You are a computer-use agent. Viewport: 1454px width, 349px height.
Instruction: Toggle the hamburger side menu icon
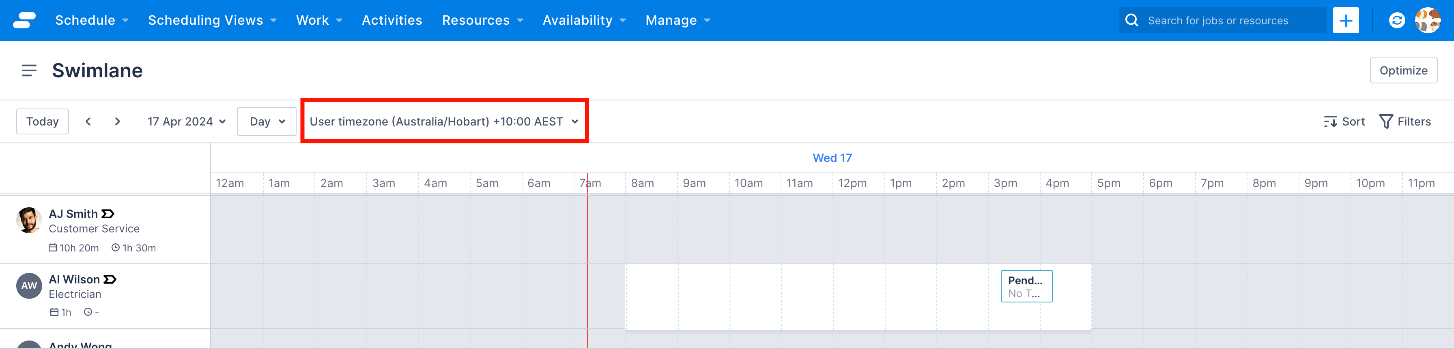click(29, 70)
